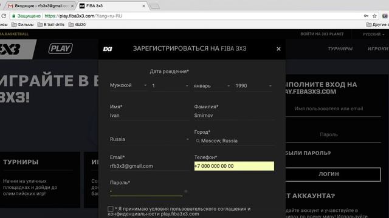Open the birth day dropdown showing 1
Viewport: 389px width, 218px height.
[x=170, y=86]
